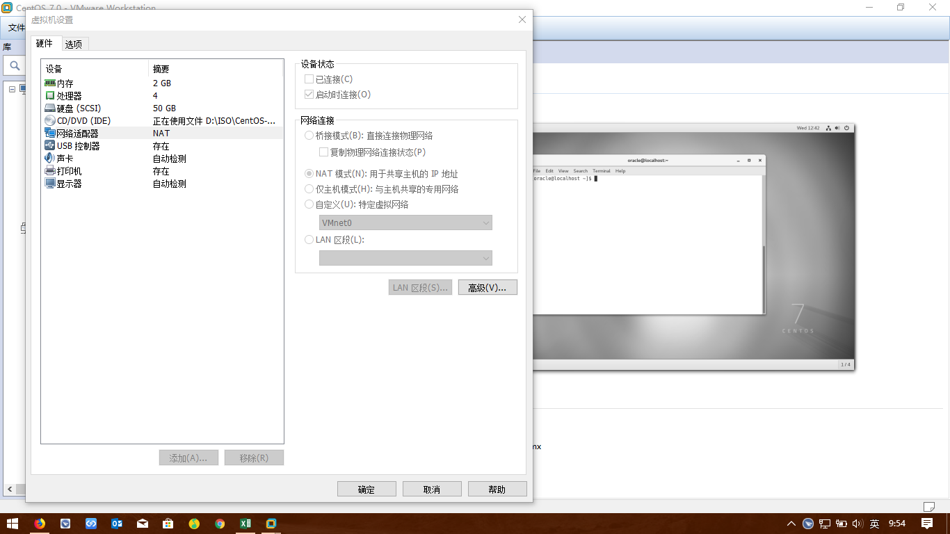The width and height of the screenshot is (950, 534).
Task: Click the library scroll left arrow
Action: (8, 489)
